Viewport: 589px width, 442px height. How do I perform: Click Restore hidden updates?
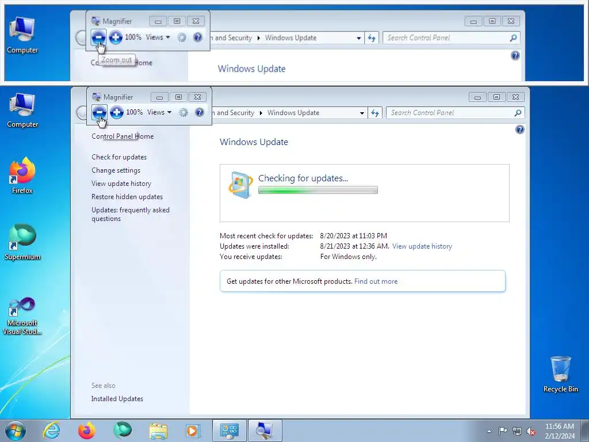click(x=127, y=197)
